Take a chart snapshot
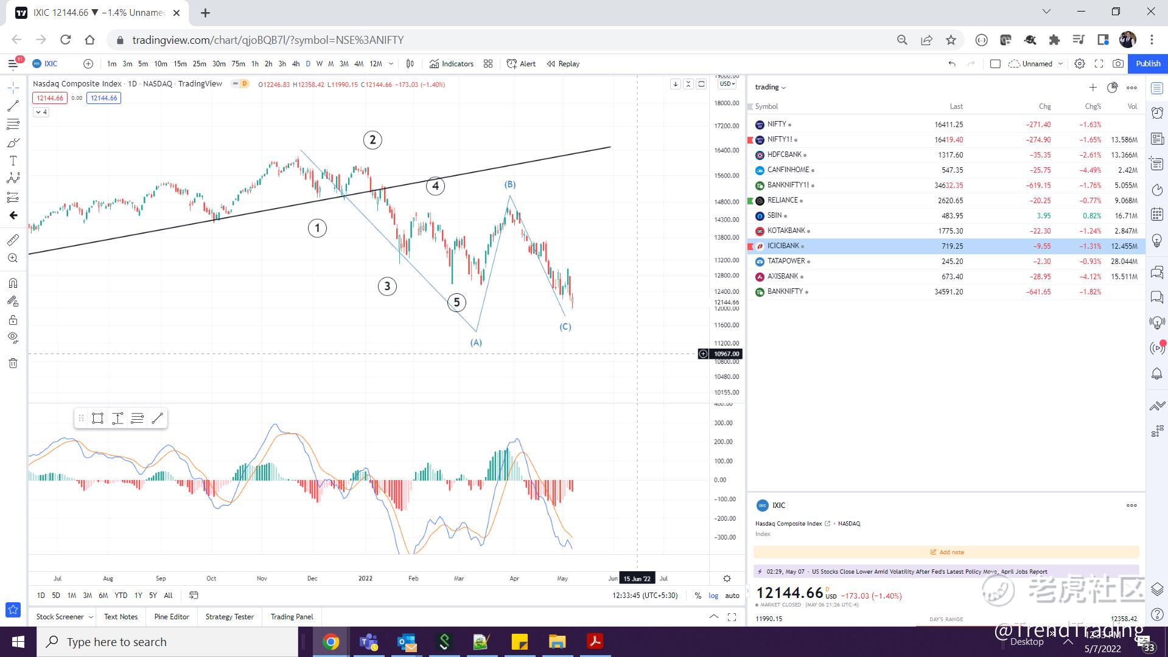This screenshot has width=1168, height=657. click(1118, 64)
